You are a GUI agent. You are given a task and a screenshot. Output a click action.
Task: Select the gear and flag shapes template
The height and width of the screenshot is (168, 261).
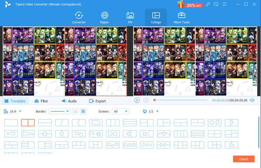coord(96,134)
